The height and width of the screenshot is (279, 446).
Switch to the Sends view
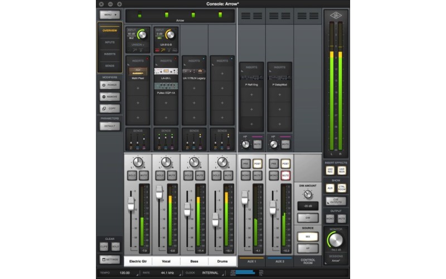tap(110, 66)
